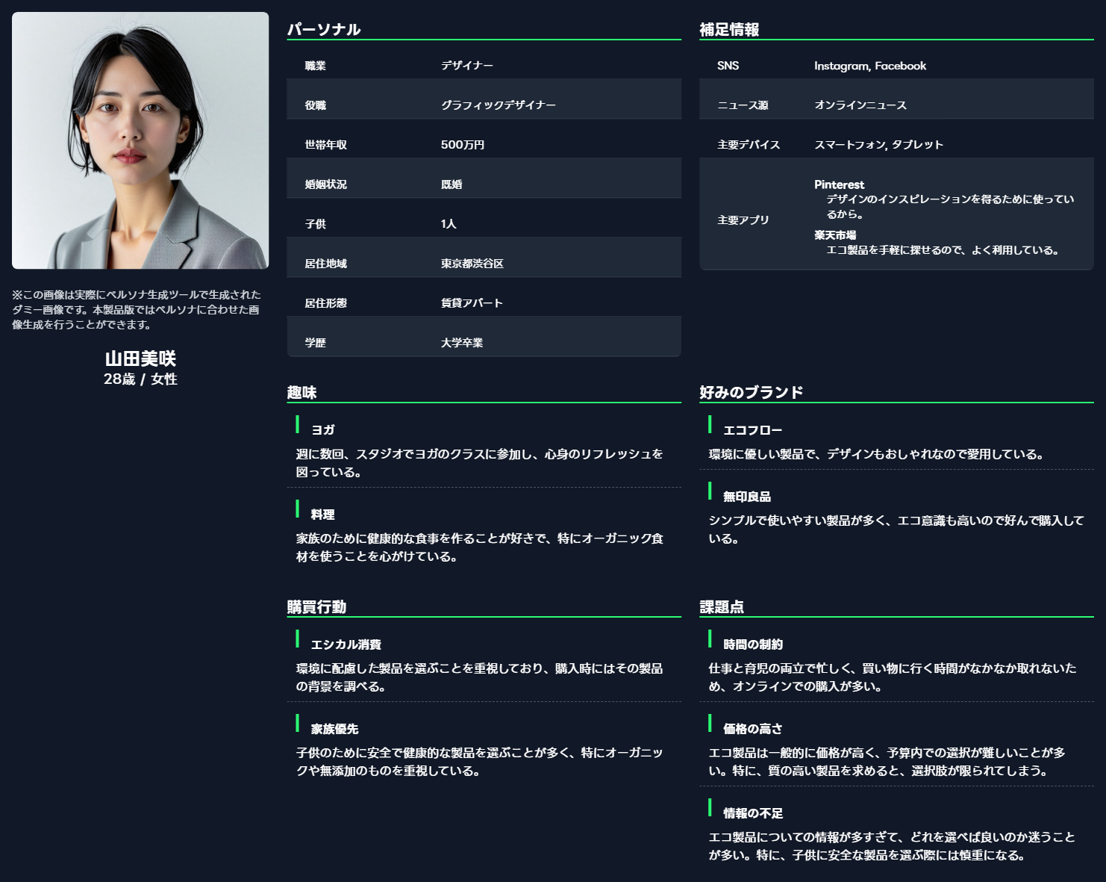Select the 料理 hobby title

point(322,515)
